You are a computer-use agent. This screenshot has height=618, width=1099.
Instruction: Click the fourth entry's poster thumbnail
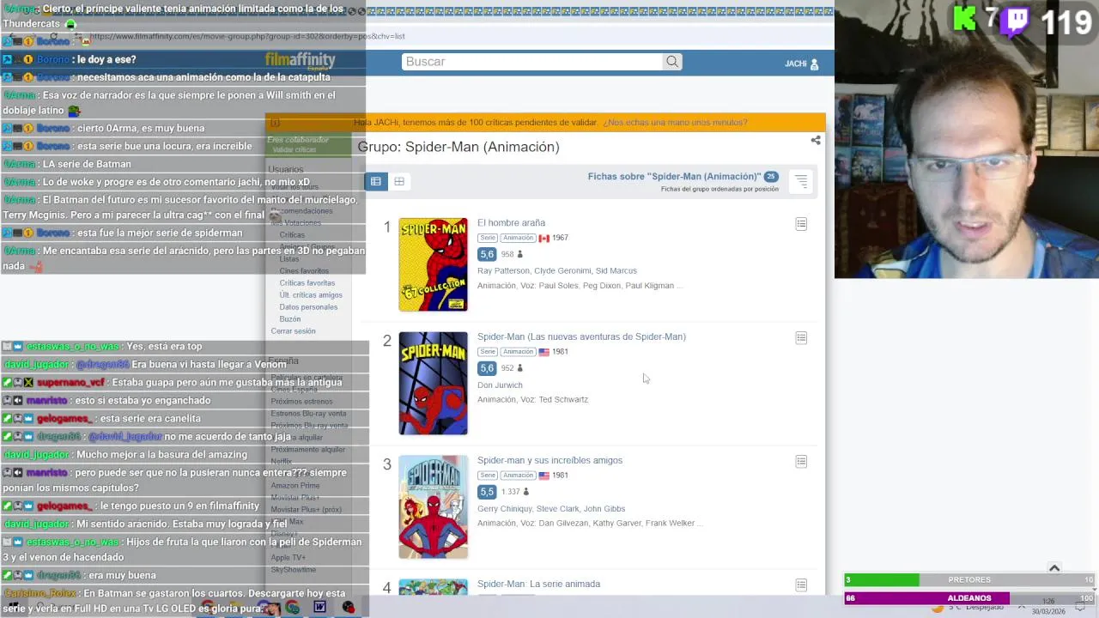pos(433,588)
